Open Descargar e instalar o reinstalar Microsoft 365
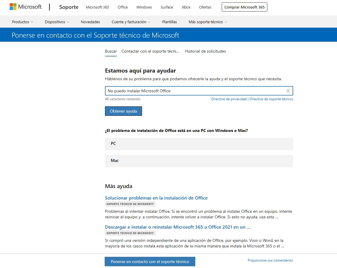The width and height of the screenshot is (337, 268). (178, 227)
